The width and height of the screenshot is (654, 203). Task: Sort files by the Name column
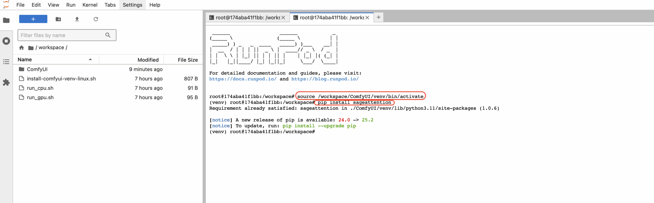tap(25, 60)
